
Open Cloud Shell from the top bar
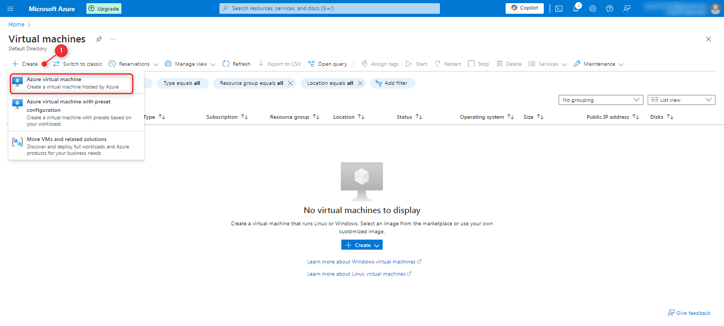click(x=559, y=8)
